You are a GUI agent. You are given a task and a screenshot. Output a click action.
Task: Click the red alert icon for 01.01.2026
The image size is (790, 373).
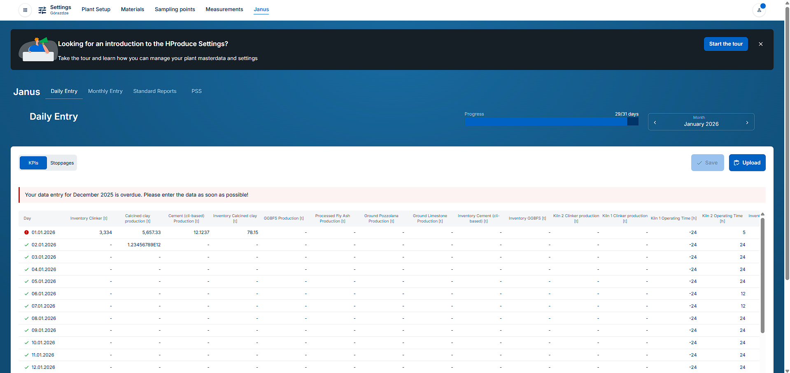pos(26,232)
